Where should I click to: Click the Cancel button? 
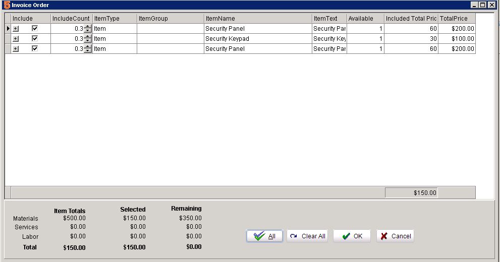(x=395, y=236)
